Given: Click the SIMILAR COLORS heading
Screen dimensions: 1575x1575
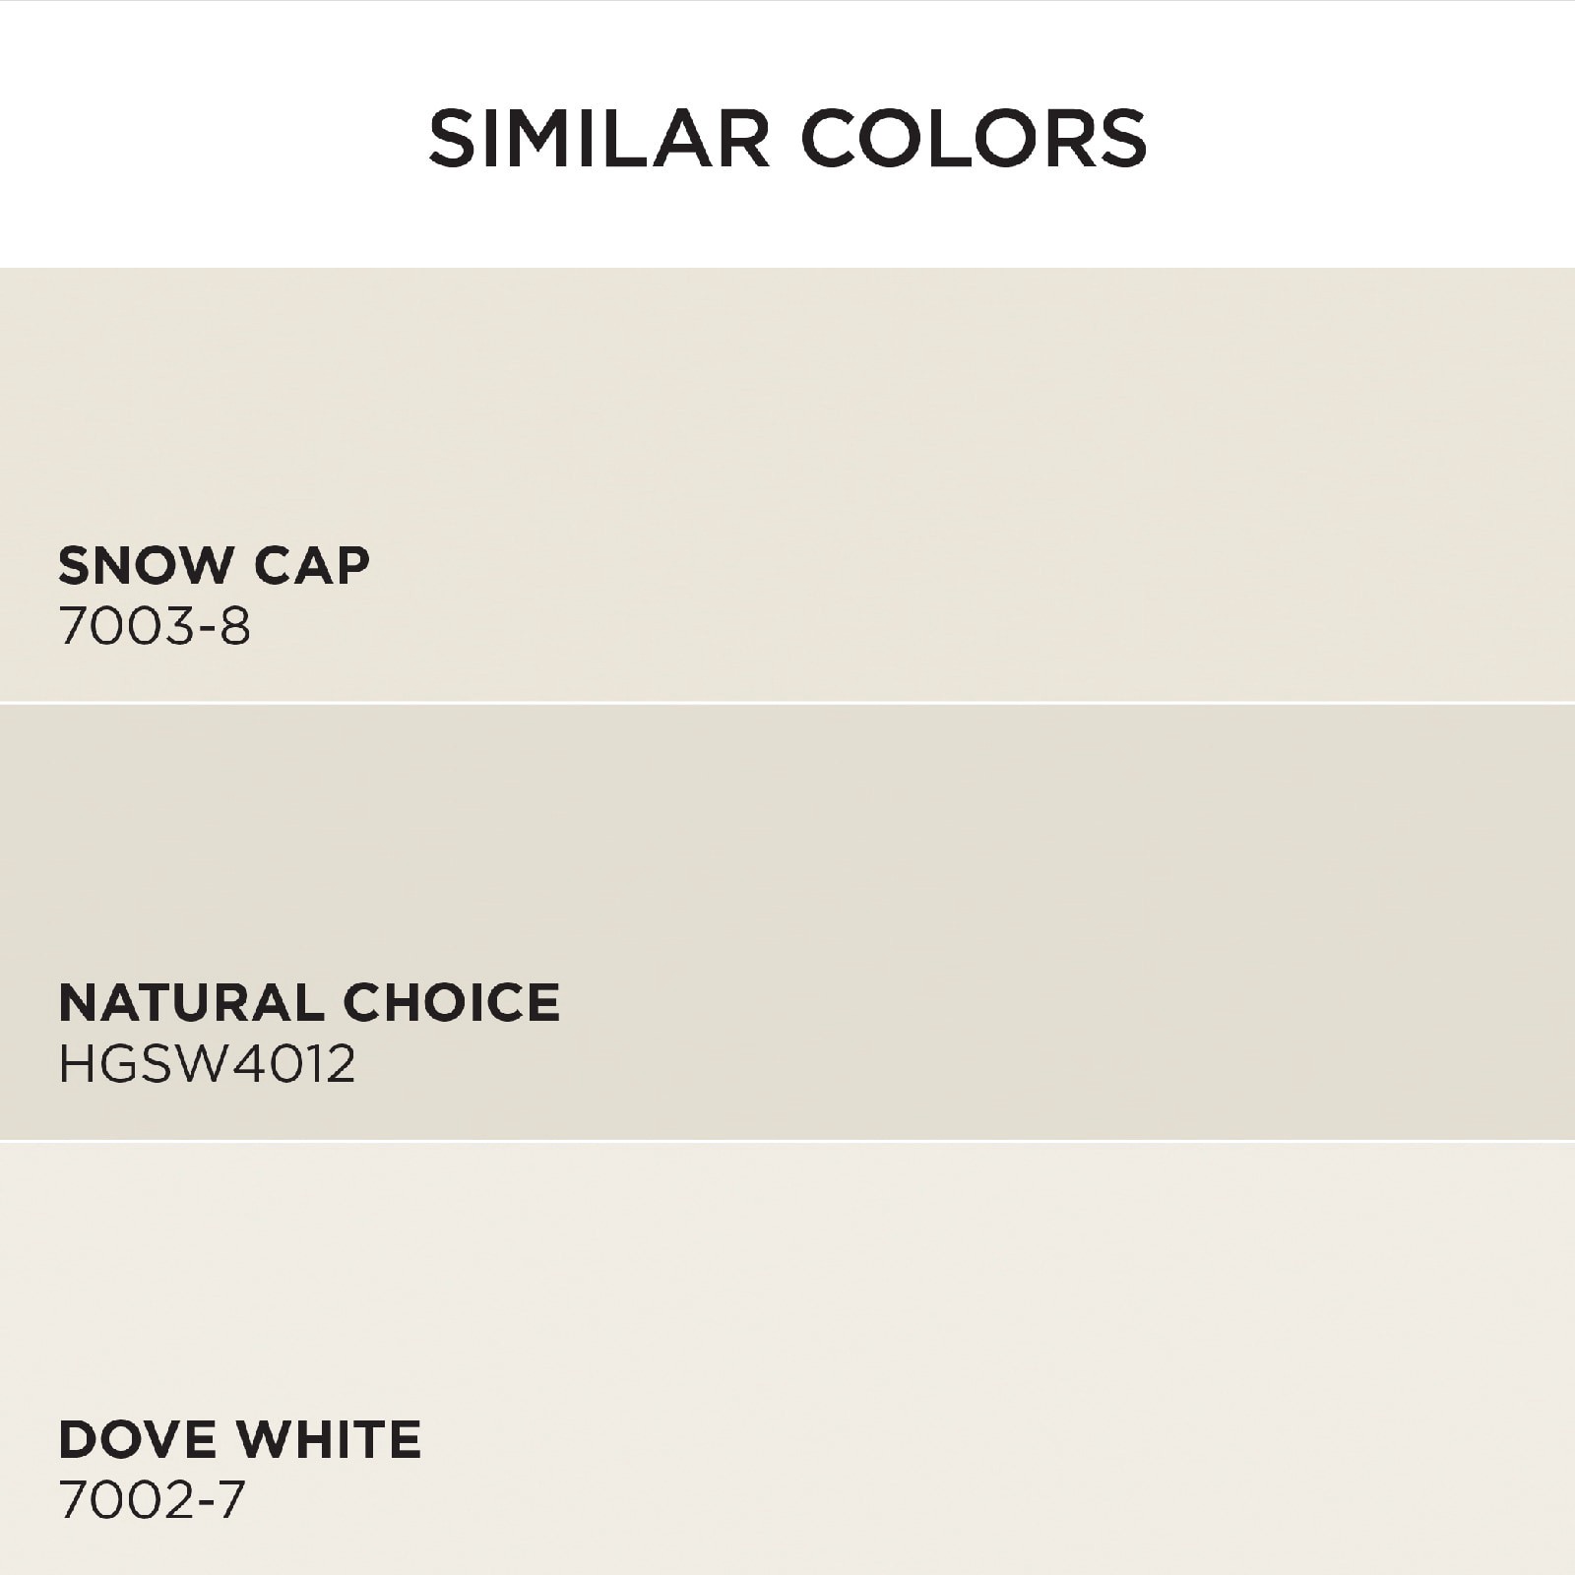Looking at the screenshot, I should (787, 139).
